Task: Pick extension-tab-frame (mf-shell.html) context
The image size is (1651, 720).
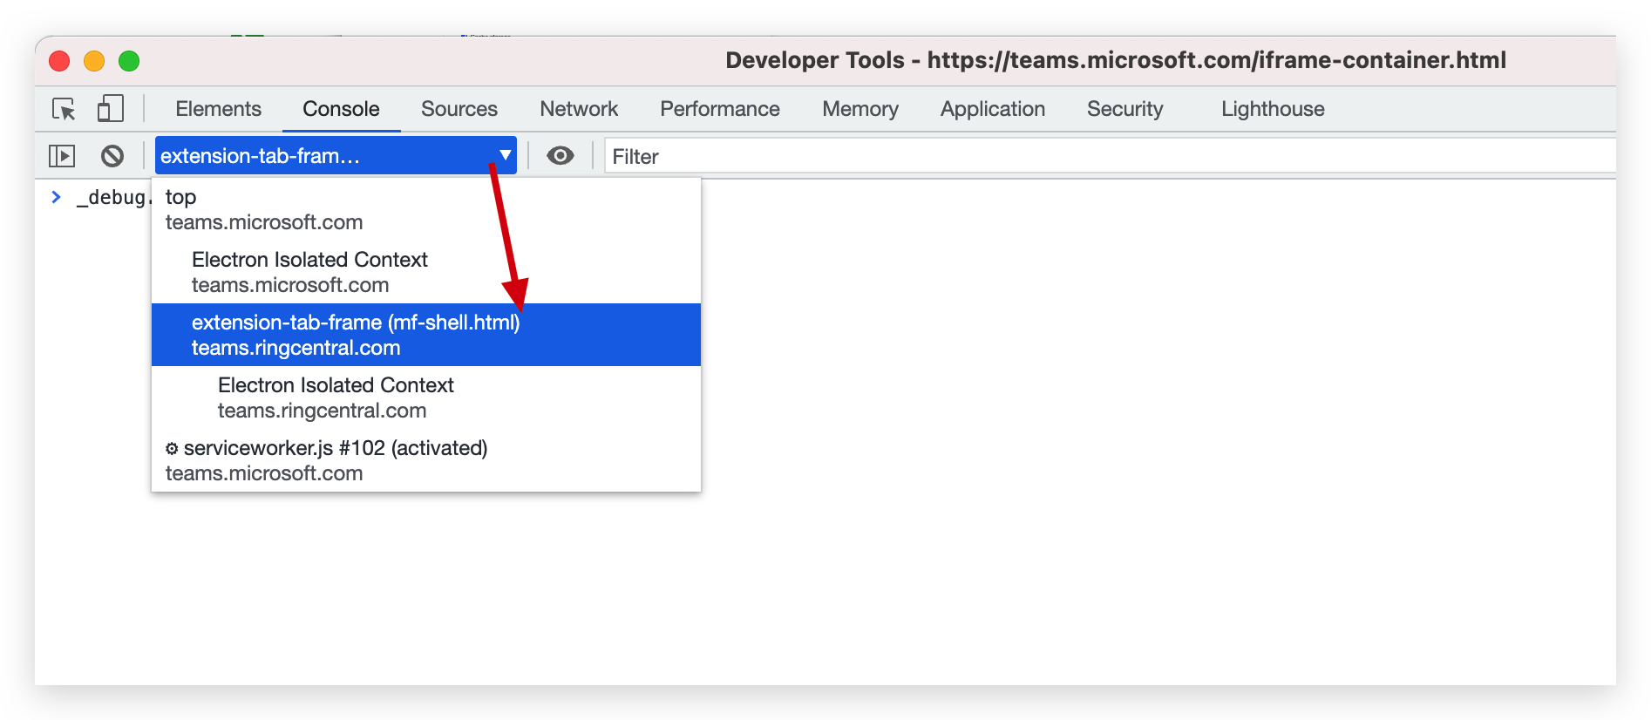Action: tap(426, 335)
